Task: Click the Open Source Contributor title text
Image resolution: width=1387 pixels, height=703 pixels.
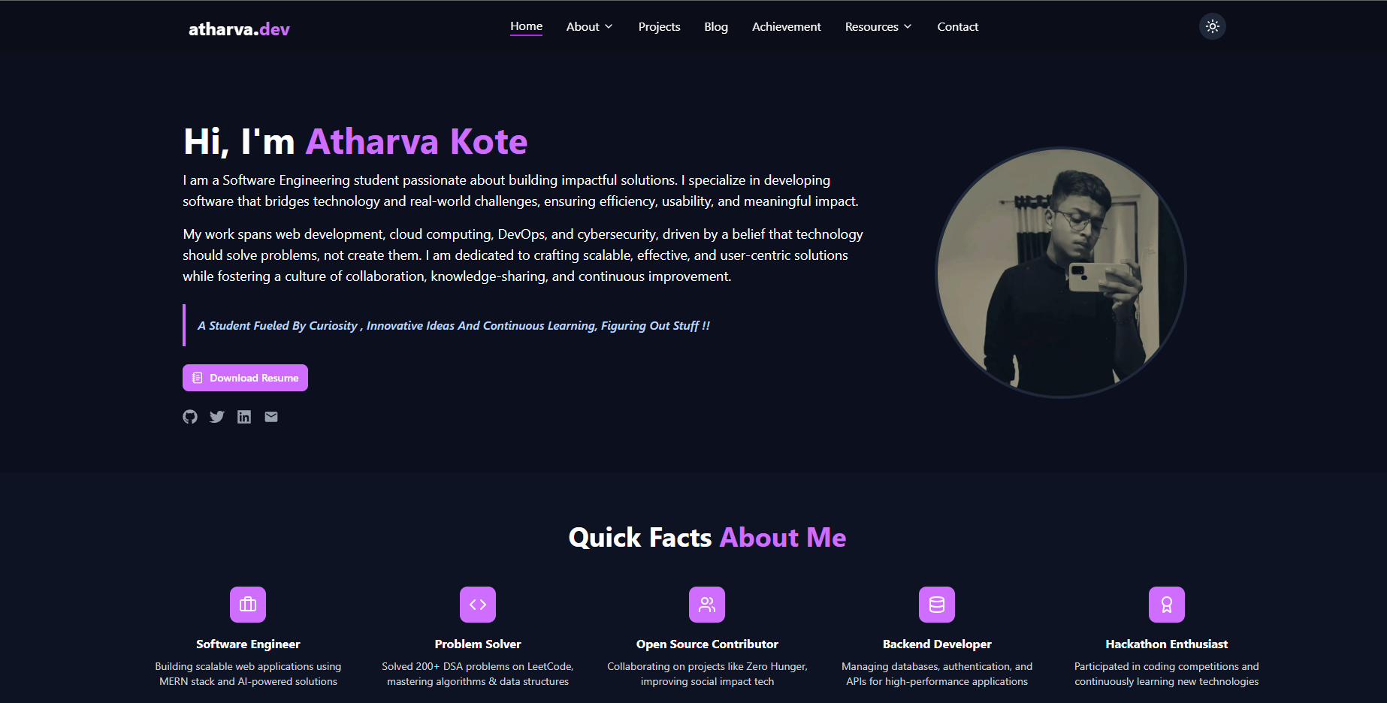Action: pyautogui.click(x=707, y=644)
